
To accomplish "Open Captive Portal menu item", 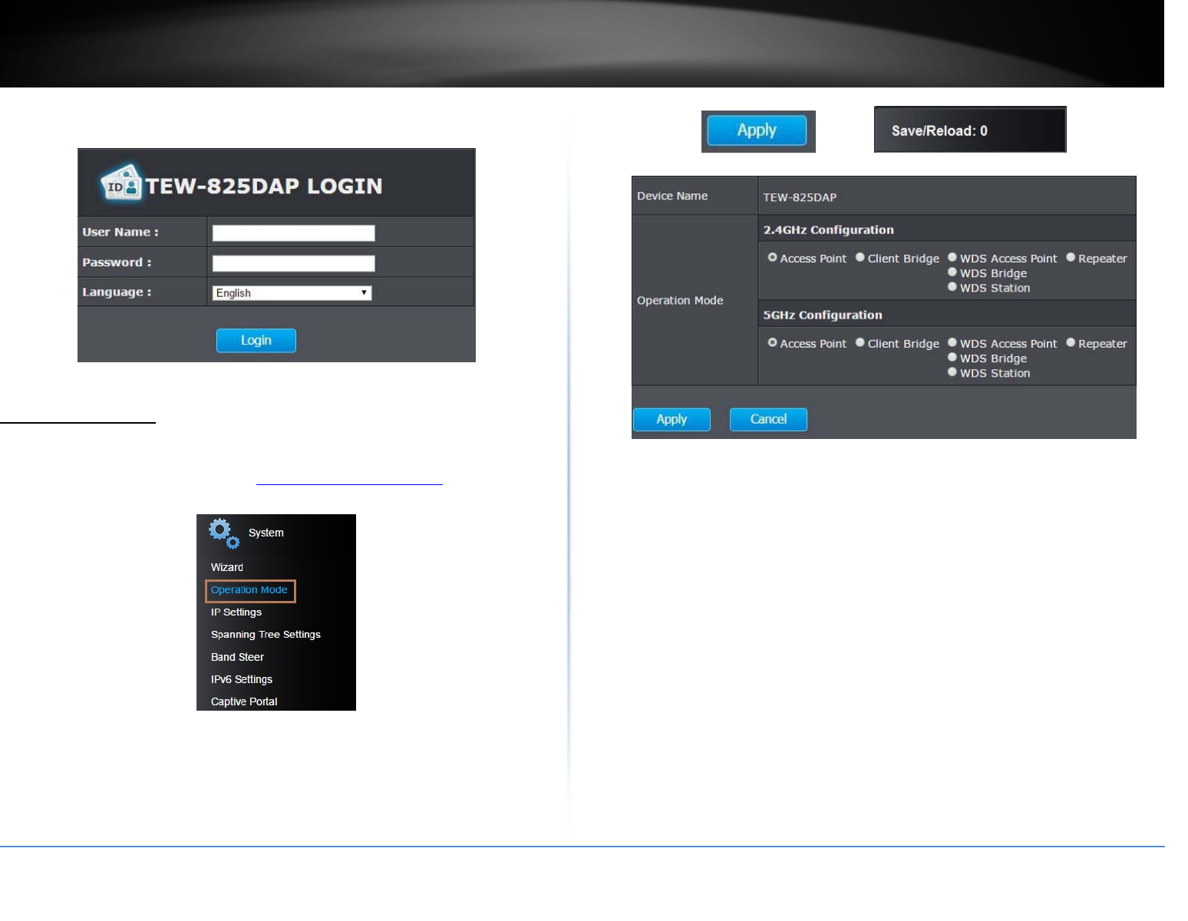I will coord(244,701).
